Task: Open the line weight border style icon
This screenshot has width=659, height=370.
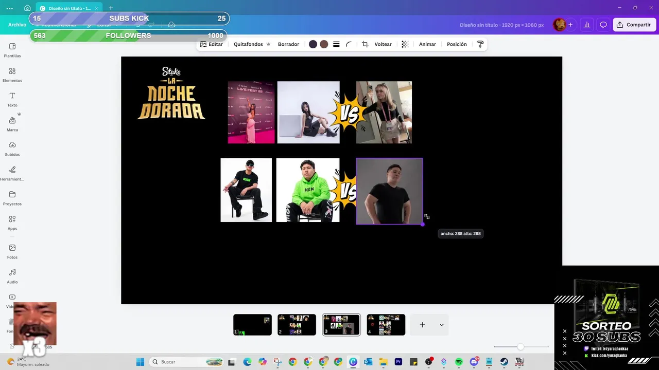Action: click(x=336, y=44)
